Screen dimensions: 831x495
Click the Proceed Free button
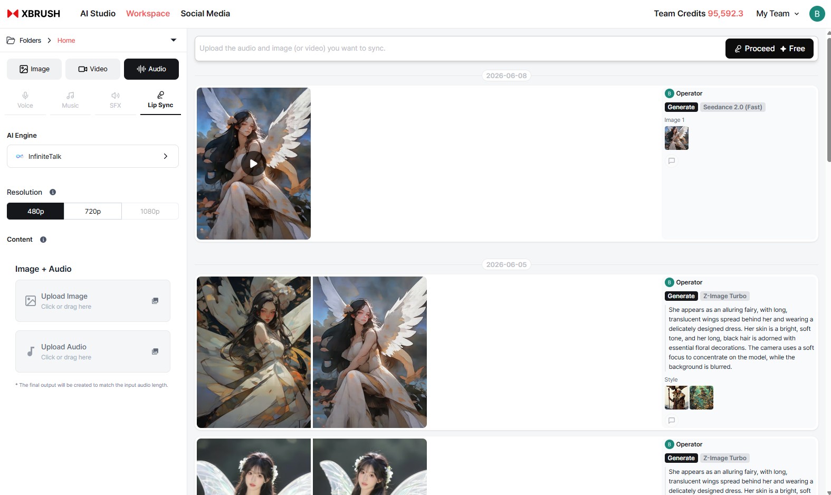[x=769, y=49]
